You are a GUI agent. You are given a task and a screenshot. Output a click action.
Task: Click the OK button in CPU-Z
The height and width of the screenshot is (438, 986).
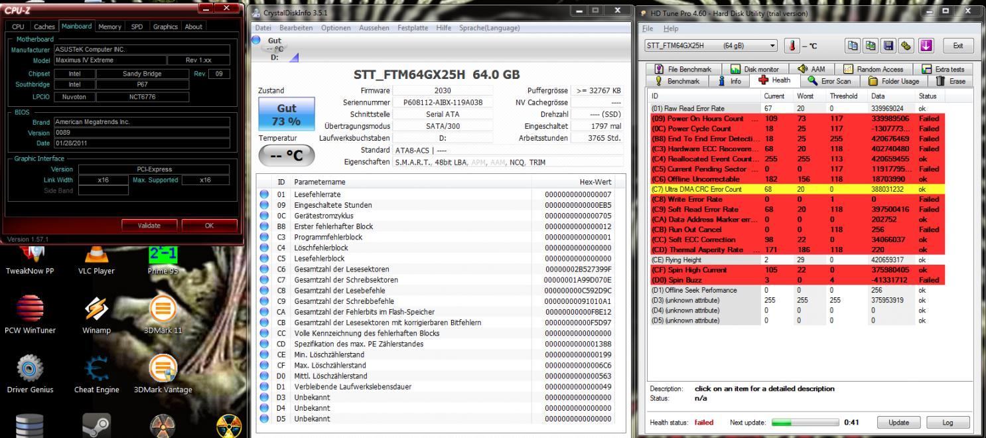pos(210,225)
